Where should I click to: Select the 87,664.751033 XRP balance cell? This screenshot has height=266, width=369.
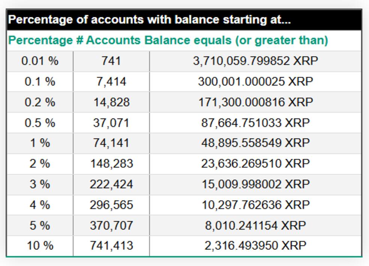point(255,123)
